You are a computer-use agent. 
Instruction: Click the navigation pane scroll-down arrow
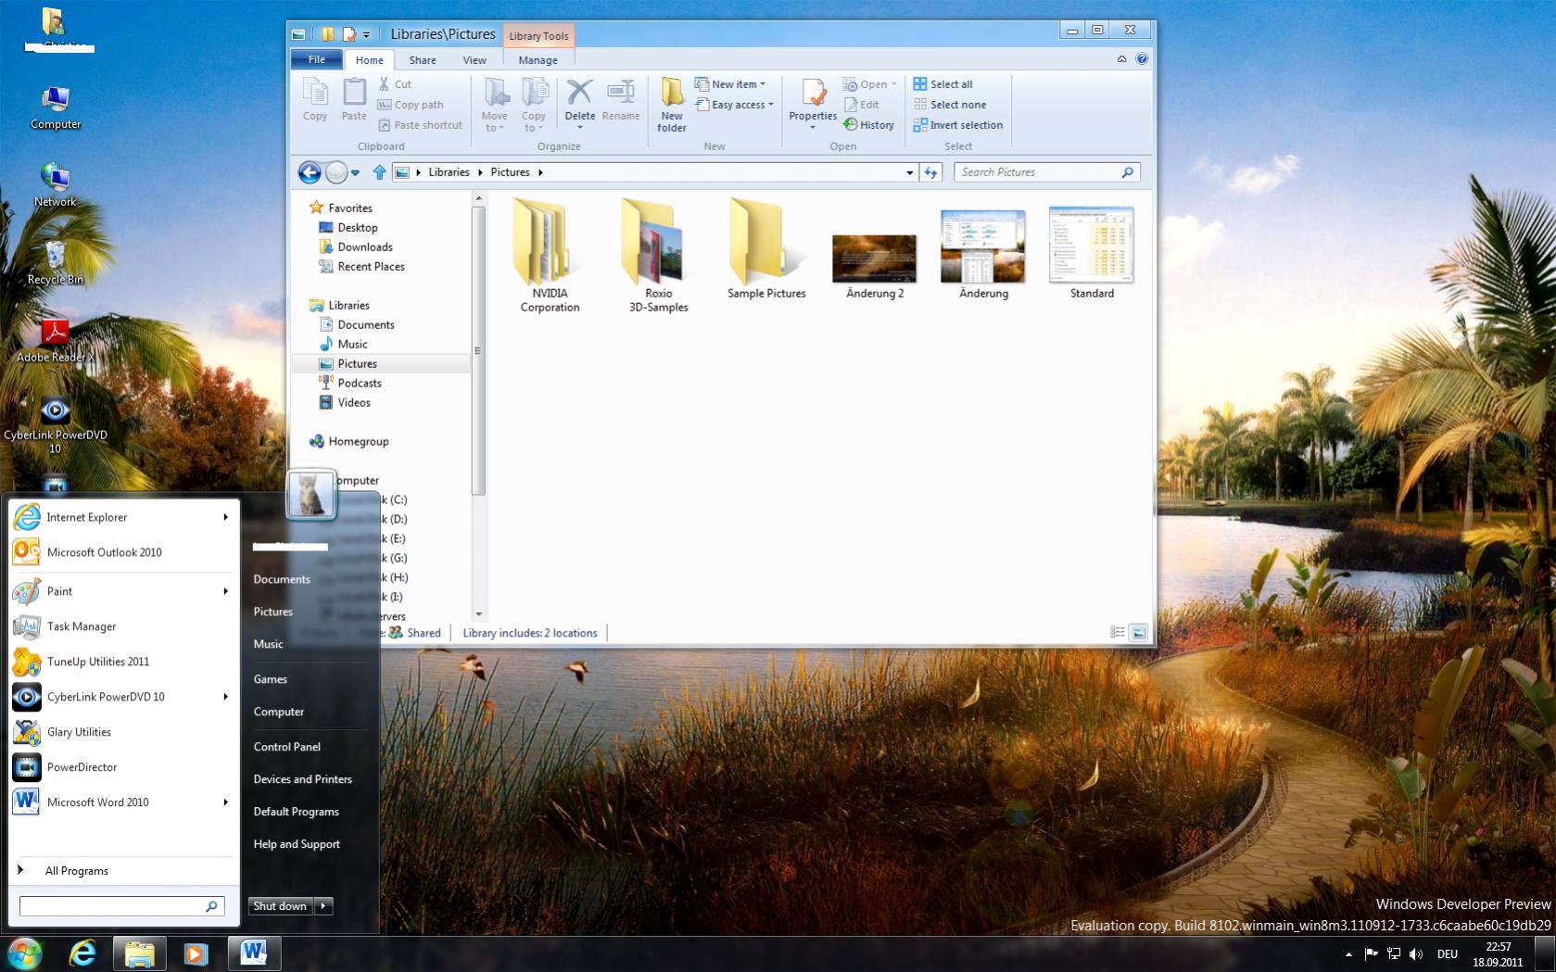coord(478,613)
